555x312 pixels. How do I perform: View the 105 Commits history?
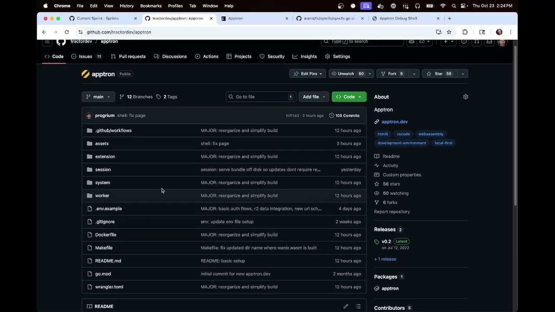(344, 116)
